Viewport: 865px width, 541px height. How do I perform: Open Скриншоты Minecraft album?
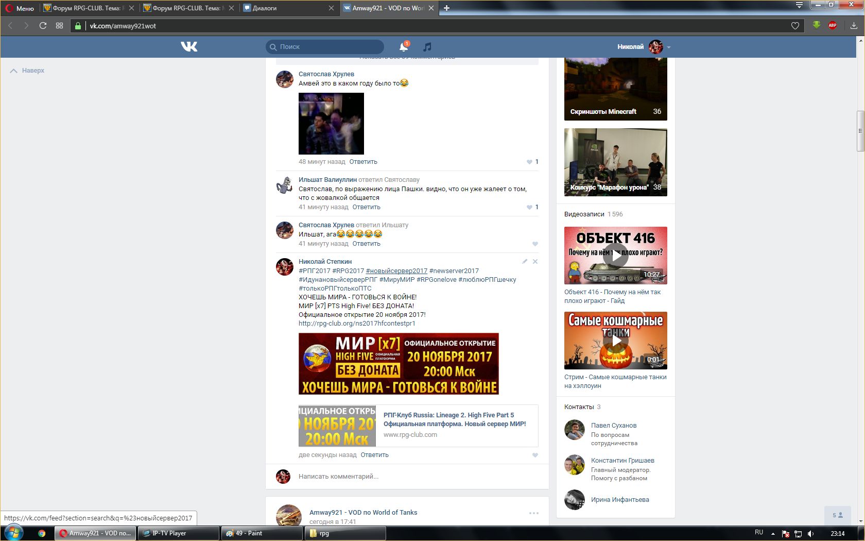tap(616, 89)
